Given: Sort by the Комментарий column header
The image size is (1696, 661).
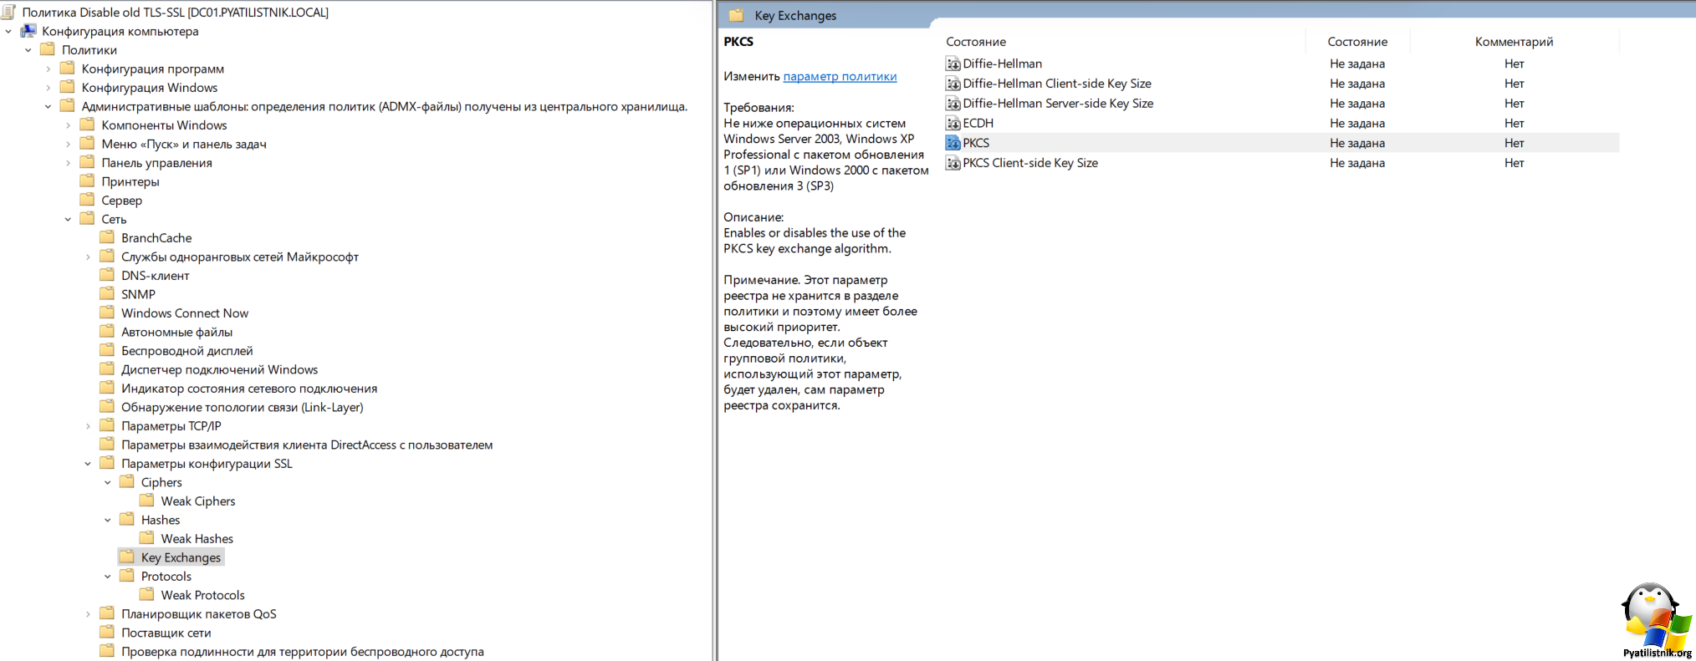Looking at the screenshot, I should coord(1514,42).
